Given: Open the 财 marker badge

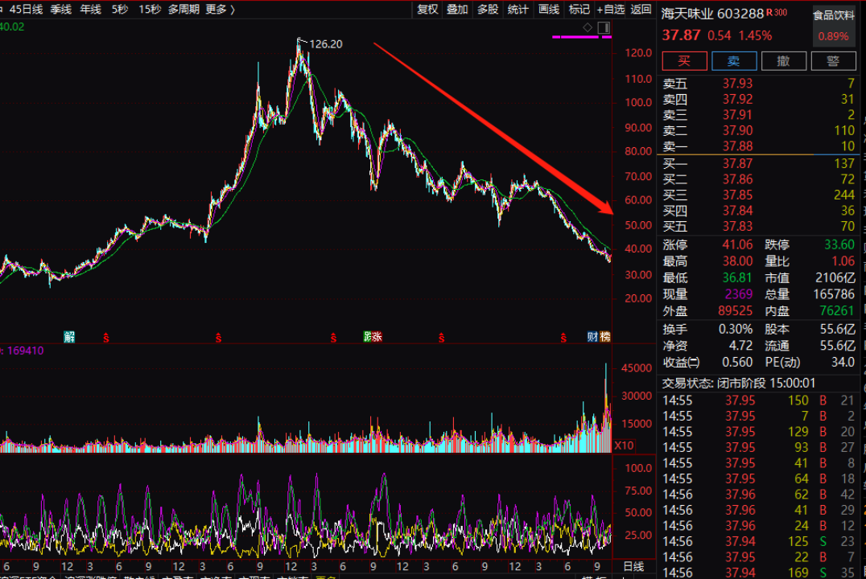Looking at the screenshot, I should click(x=592, y=337).
